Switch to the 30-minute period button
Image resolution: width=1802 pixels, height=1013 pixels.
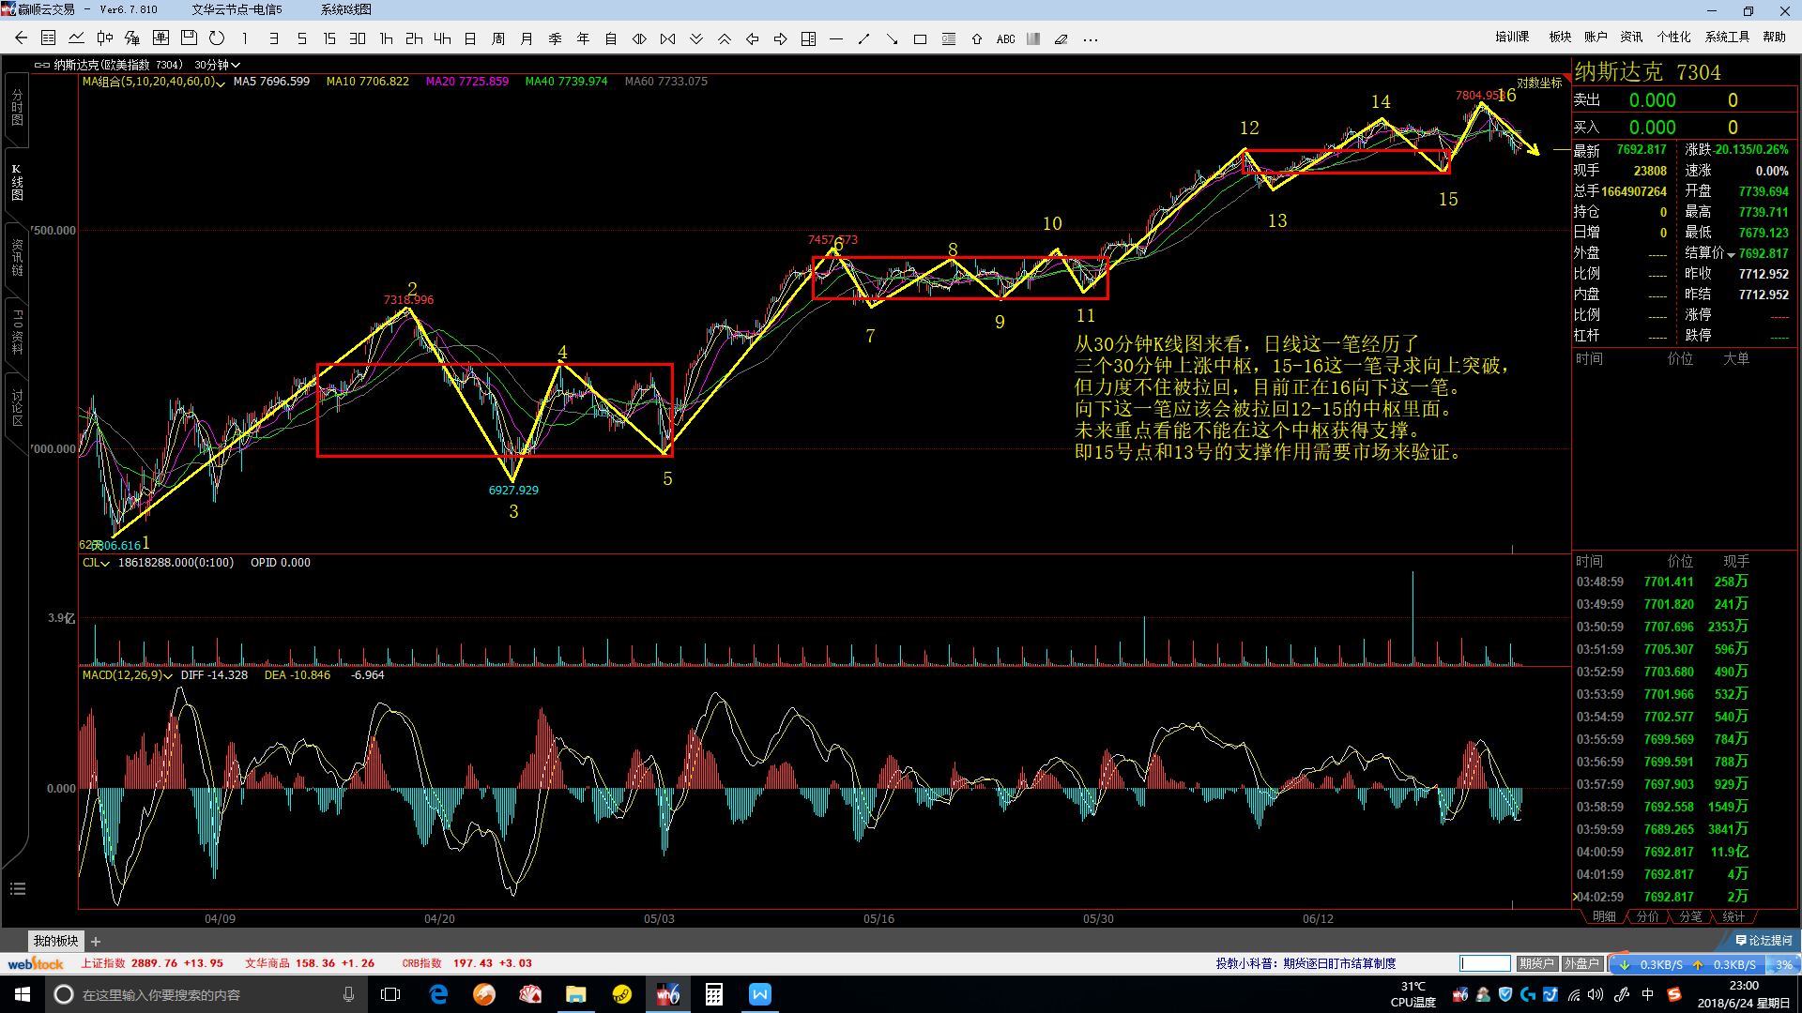click(358, 38)
